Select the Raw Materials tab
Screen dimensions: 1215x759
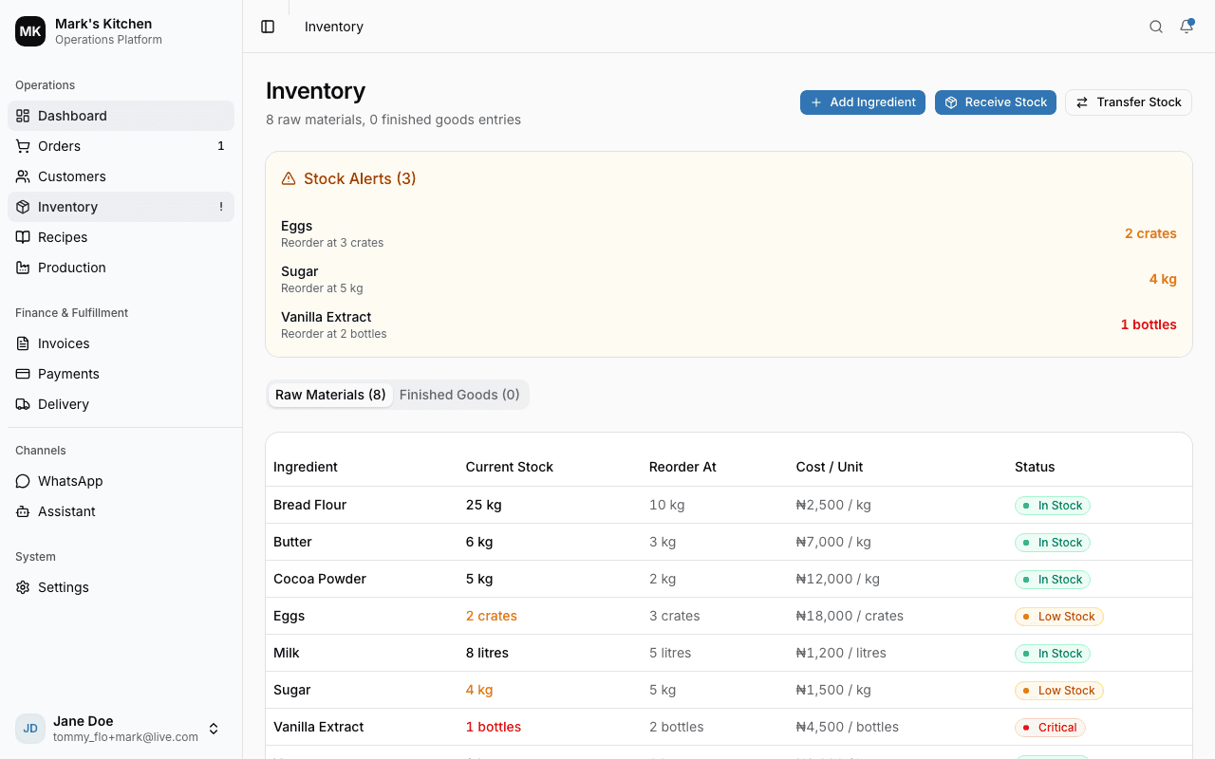pyautogui.click(x=330, y=395)
